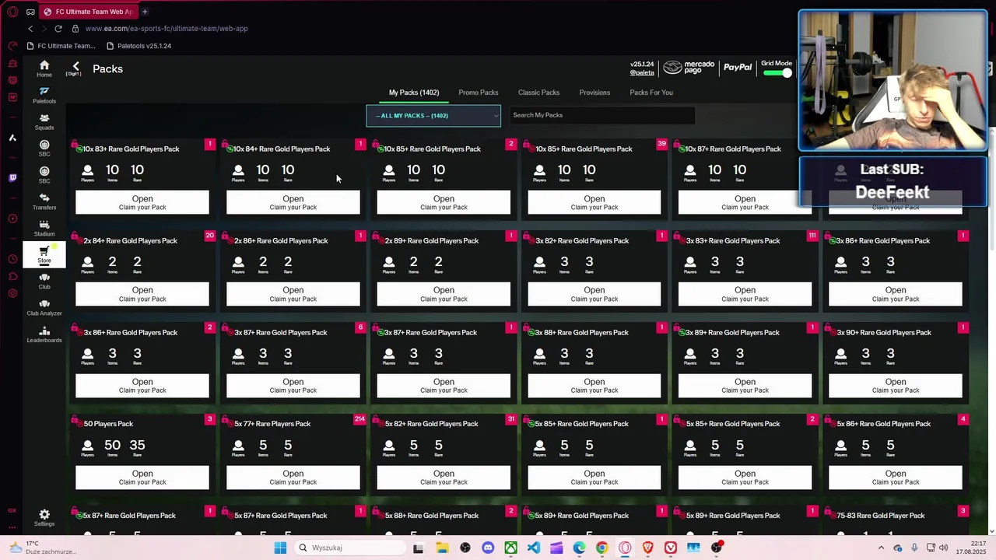Click the 111 badge on 3x 83+ pack
Viewport: 996px width, 560px height.
(x=812, y=236)
